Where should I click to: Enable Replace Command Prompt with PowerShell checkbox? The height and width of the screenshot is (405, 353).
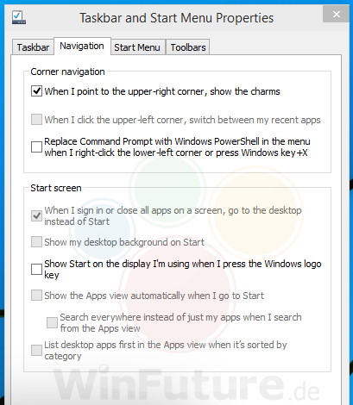click(x=36, y=146)
